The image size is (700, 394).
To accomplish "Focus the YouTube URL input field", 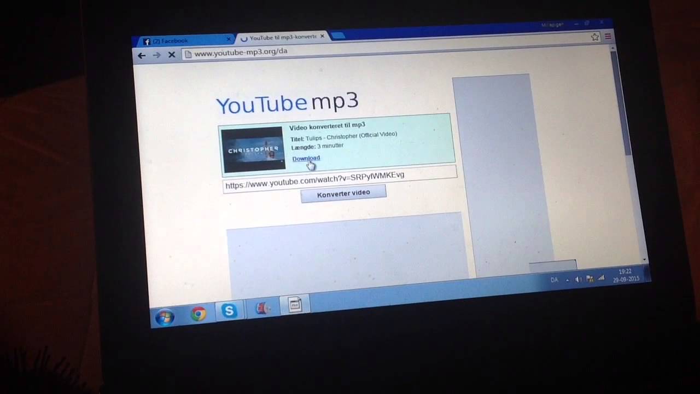I will click(x=340, y=179).
